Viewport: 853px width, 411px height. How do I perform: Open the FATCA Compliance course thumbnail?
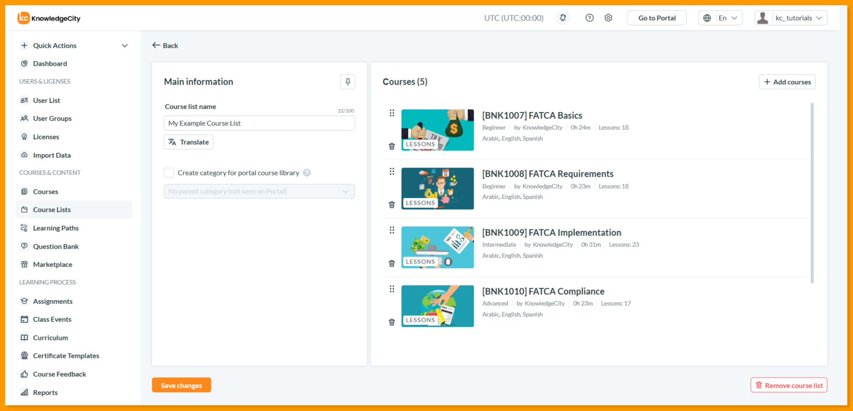pos(437,306)
